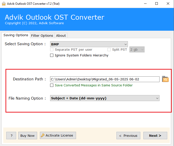Switch to the Filter Options tab
Screen dimensions: 174x146
42,35
